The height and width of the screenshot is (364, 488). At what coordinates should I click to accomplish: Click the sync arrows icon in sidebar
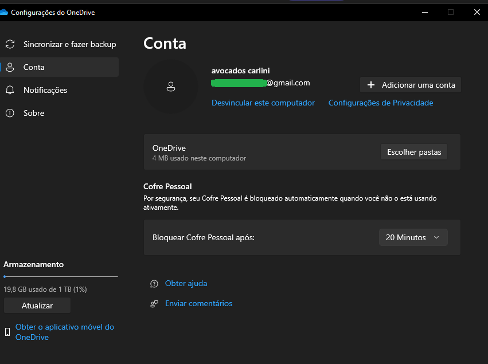(x=10, y=44)
